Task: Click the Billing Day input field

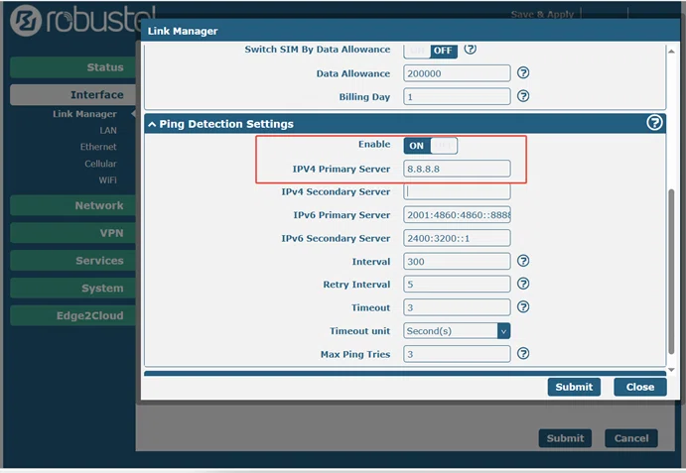Action: [x=457, y=96]
